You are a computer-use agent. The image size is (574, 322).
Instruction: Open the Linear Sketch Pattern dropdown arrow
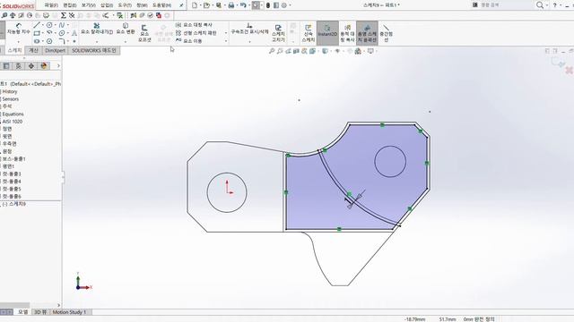point(225,33)
